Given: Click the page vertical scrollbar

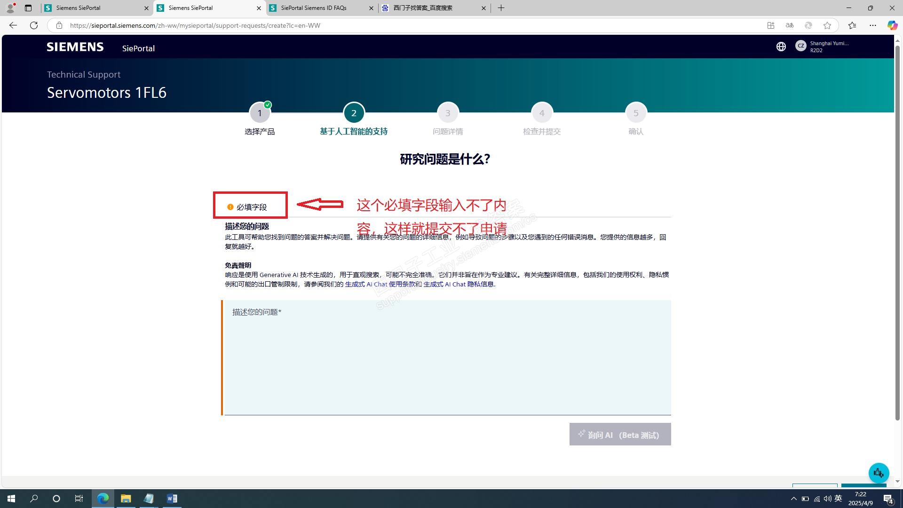Looking at the screenshot, I should [x=897, y=235].
